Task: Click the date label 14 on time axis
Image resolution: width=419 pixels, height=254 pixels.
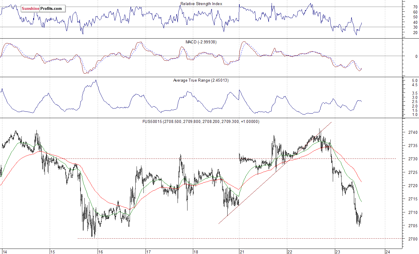Action: [x=4, y=252]
